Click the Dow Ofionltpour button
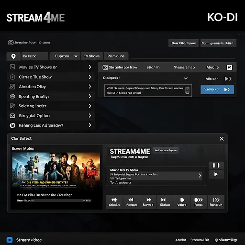This screenshot has width=245, height=245. 183,43
